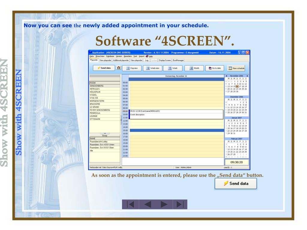Switch to Dayview
This screenshot has height=230, width=307.
tap(132, 68)
